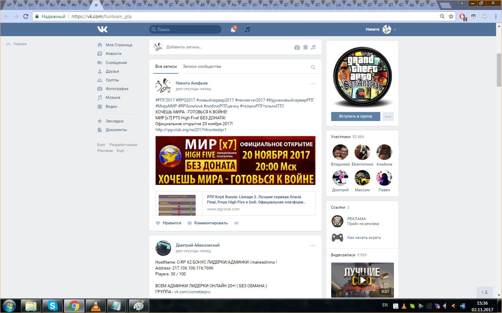Open post options on Никита Анафьев's post

[x=312, y=83]
